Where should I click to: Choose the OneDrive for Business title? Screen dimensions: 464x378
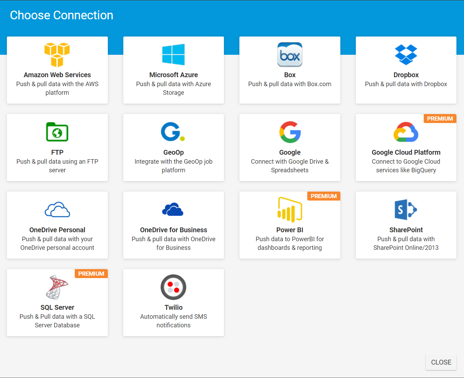point(174,230)
